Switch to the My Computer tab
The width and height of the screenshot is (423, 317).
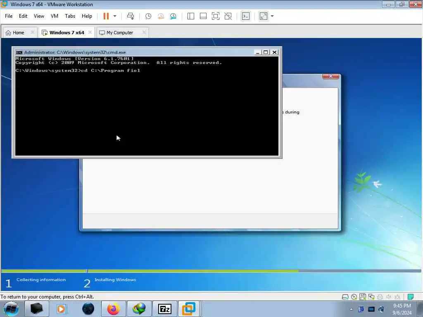click(x=120, y=33)
